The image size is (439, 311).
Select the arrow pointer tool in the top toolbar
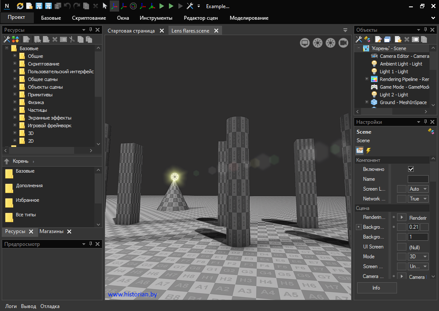tap(105, 6)
